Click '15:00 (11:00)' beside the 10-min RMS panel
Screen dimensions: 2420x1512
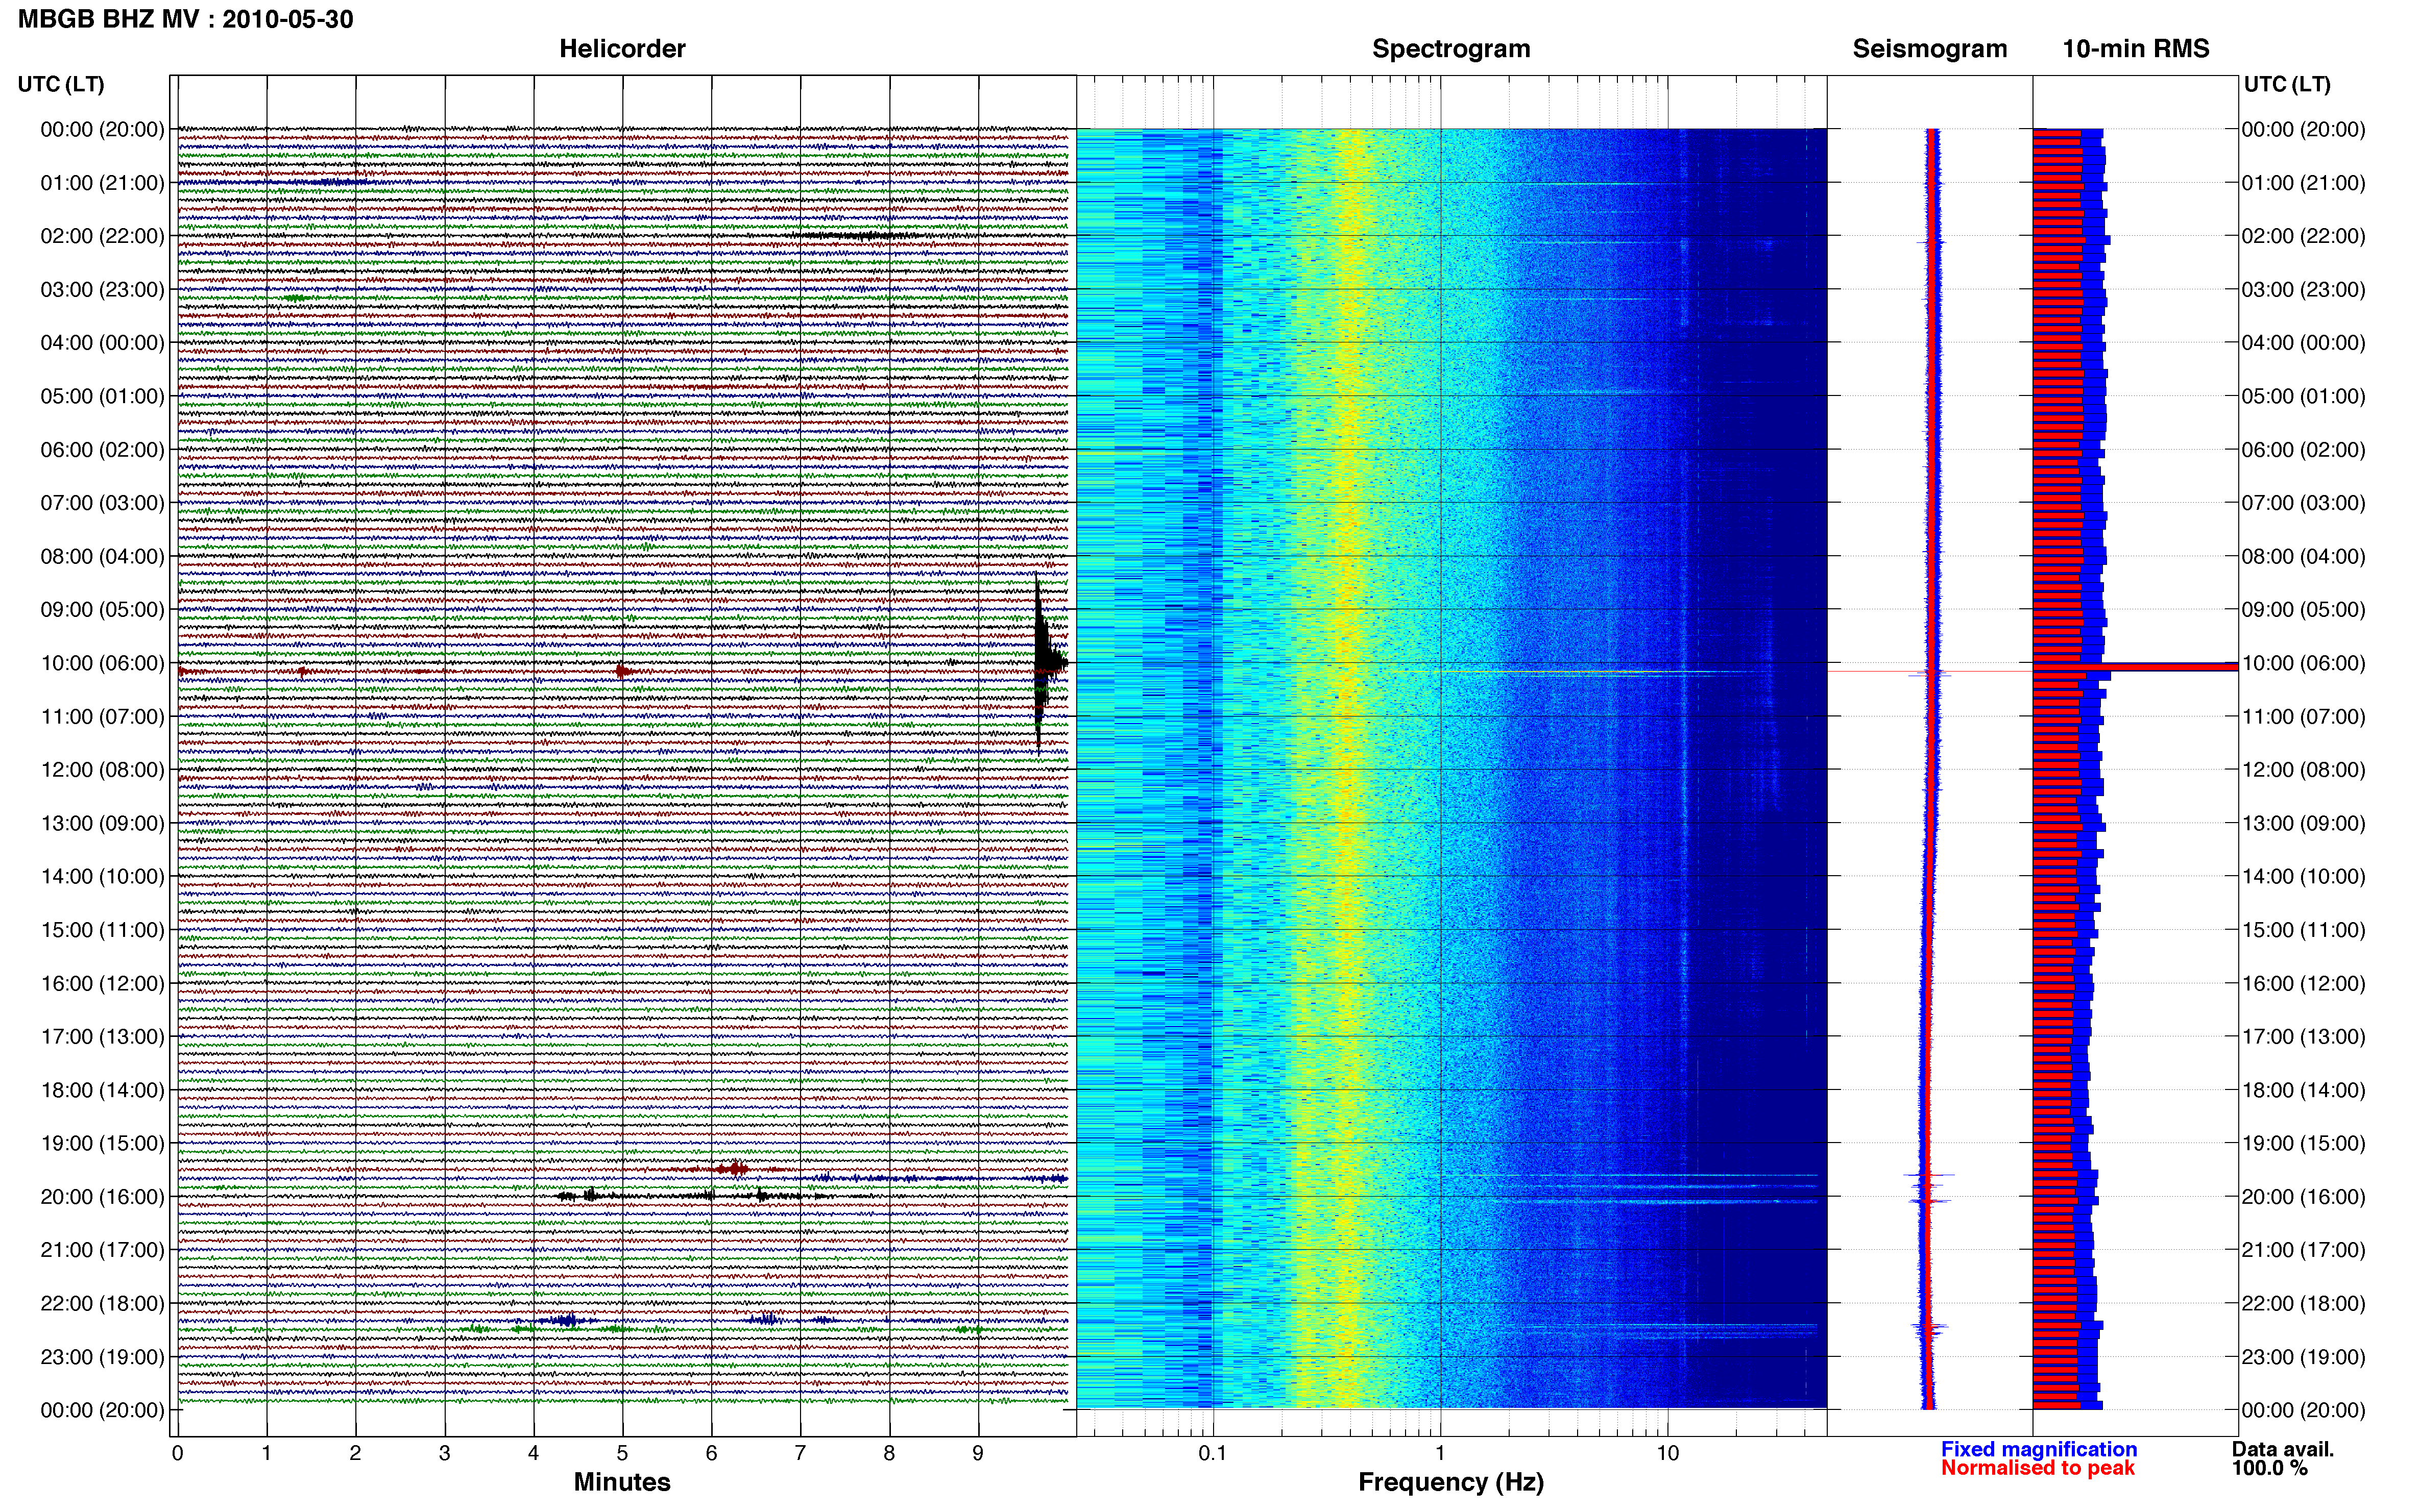click(2303, 930)
